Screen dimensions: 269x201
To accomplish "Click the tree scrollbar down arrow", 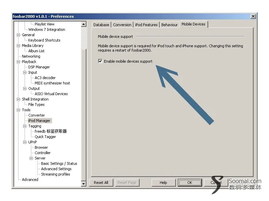I will 83,184.
